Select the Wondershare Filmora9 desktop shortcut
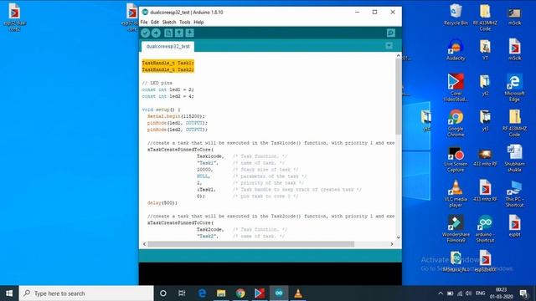The height and width of the screenshot is (301, 536). coord(456,229)
